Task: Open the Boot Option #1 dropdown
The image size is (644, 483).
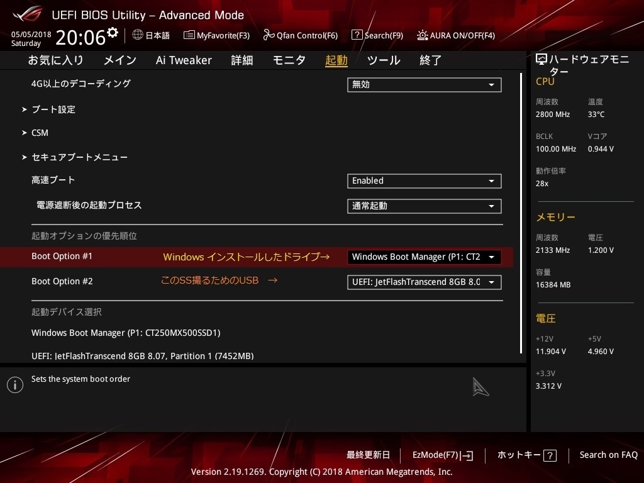Action: pyautogui.click(x=424, y=257)
